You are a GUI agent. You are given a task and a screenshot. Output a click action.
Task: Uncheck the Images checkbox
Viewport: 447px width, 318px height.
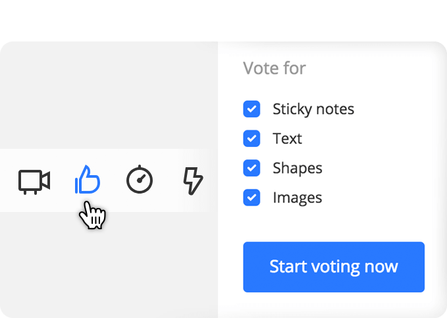click(251, 198)
